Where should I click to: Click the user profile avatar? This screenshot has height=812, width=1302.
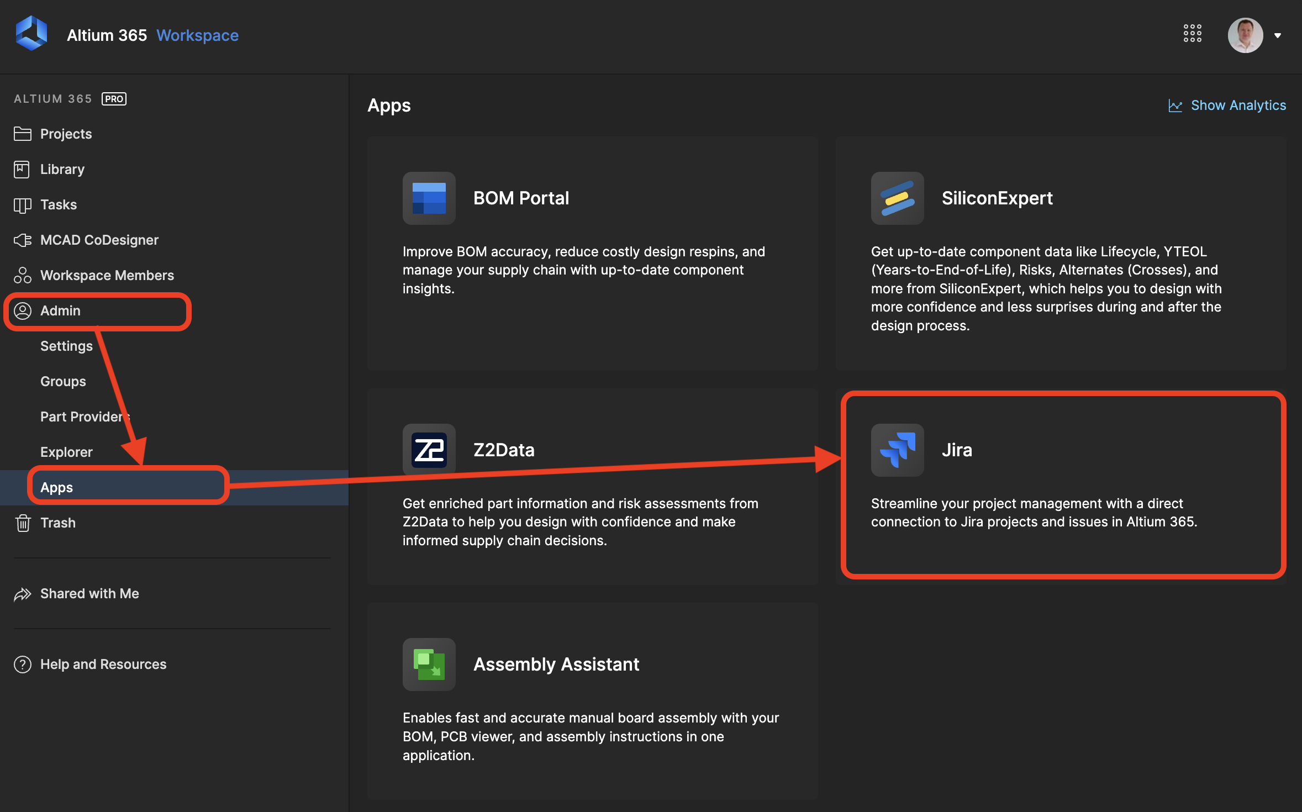(x=1245, y=35)
